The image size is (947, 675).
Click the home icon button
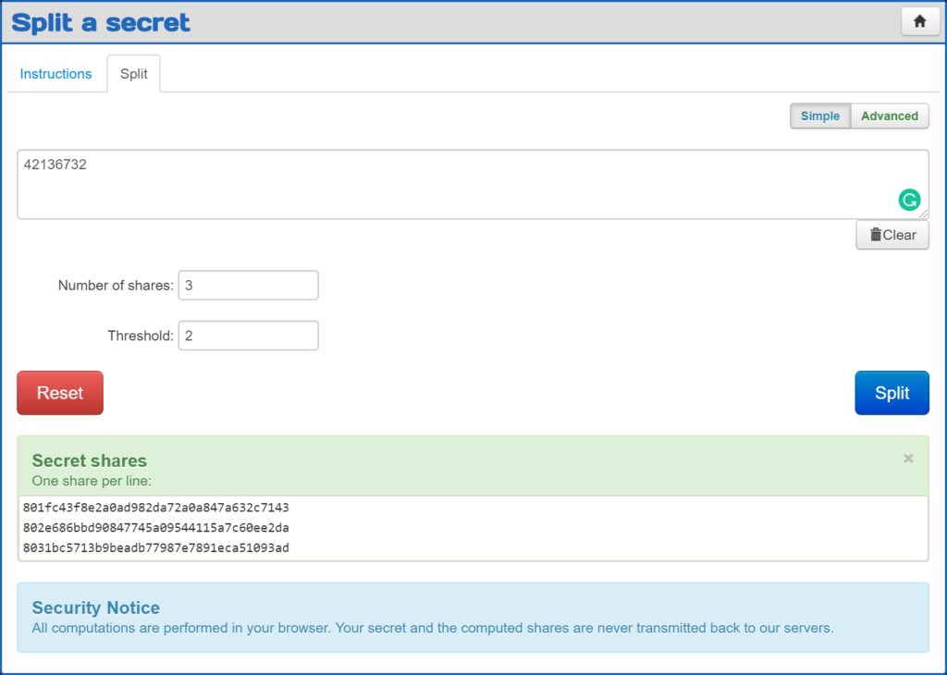(920, 22)
